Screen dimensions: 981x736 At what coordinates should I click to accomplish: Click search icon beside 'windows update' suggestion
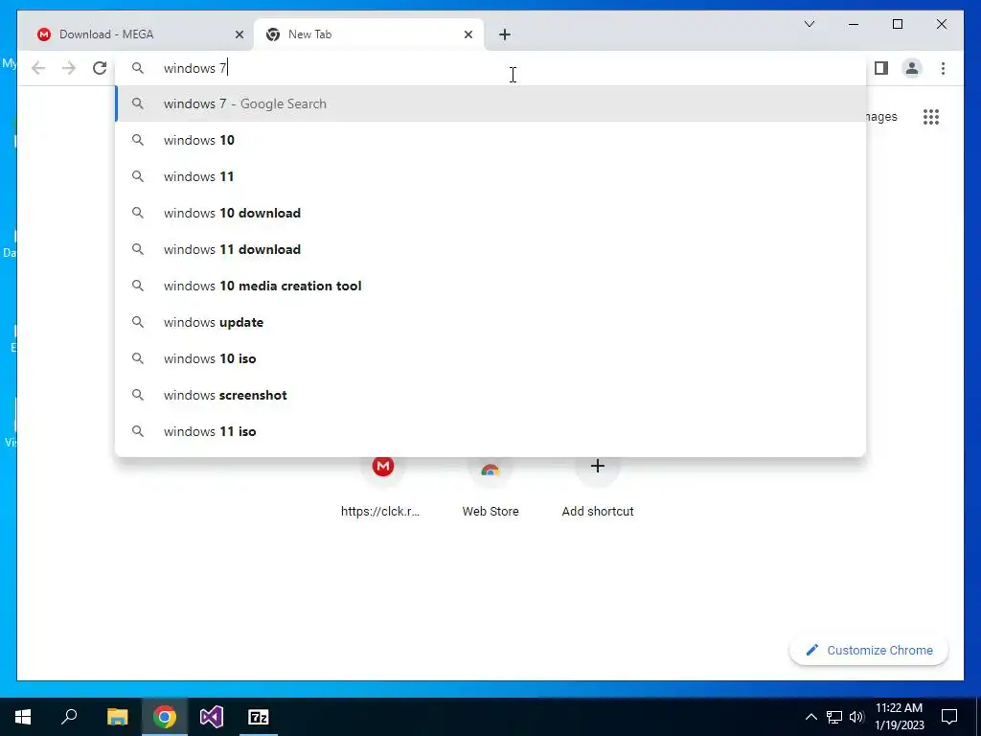point(138,322)
